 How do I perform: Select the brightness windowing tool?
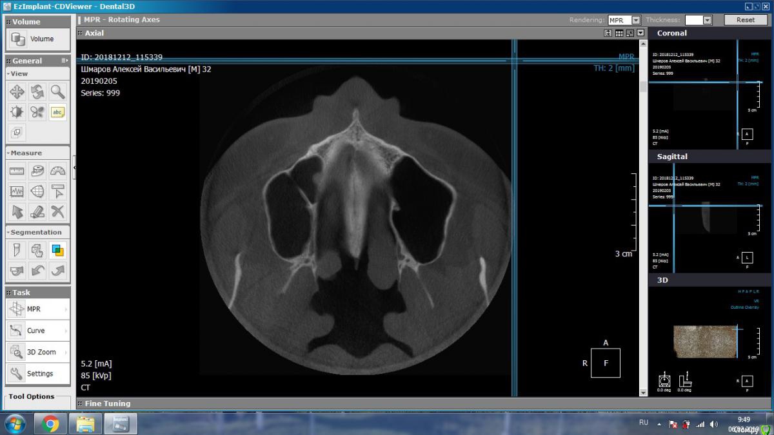click(x=17, y=112)
